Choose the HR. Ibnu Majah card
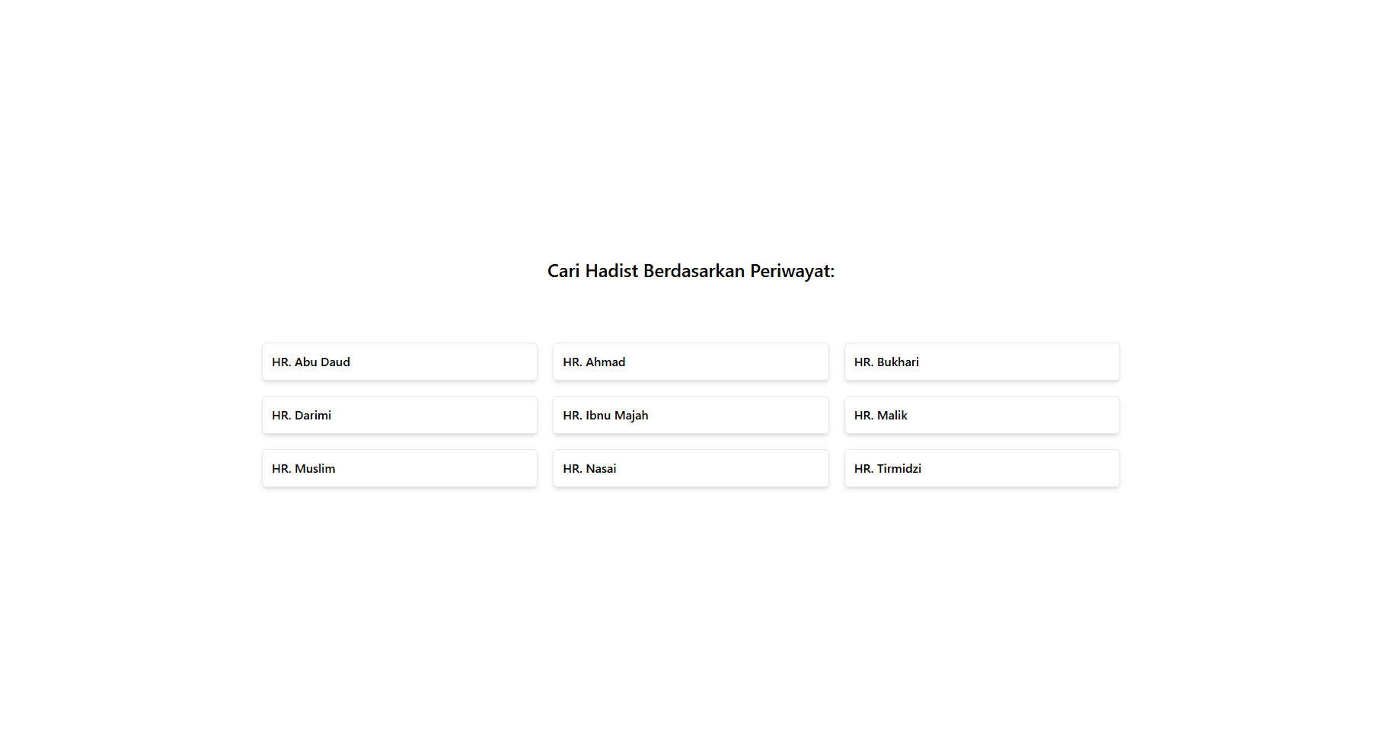Image resolution: width=1379 pixels, height=743 pixels. (x=690, y=415)
